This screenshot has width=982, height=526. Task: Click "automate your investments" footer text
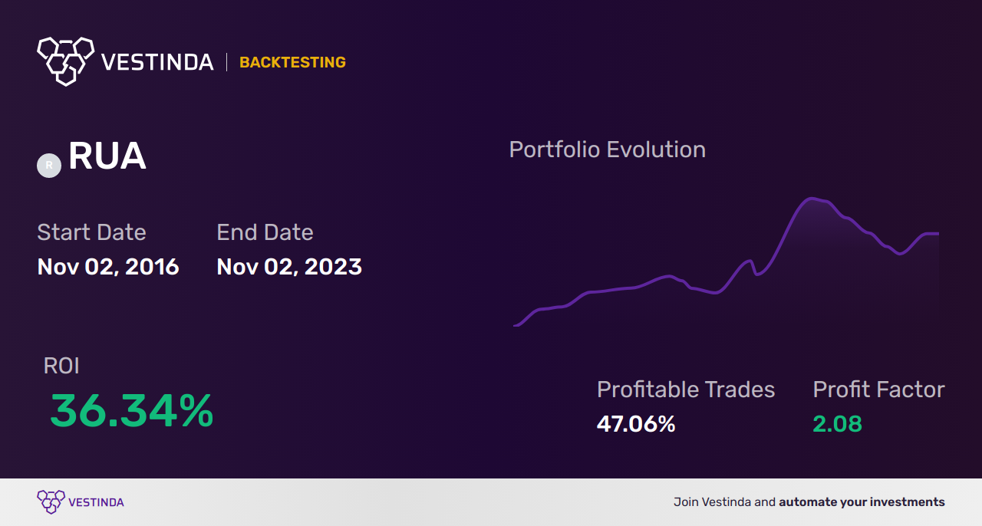click(862, 502)
